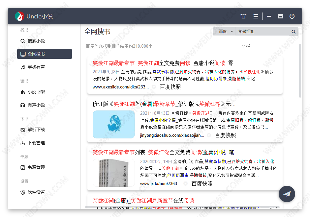Click the filter funnel icon
Viewport: 310px width, 217px height.
tap(243, 46)
